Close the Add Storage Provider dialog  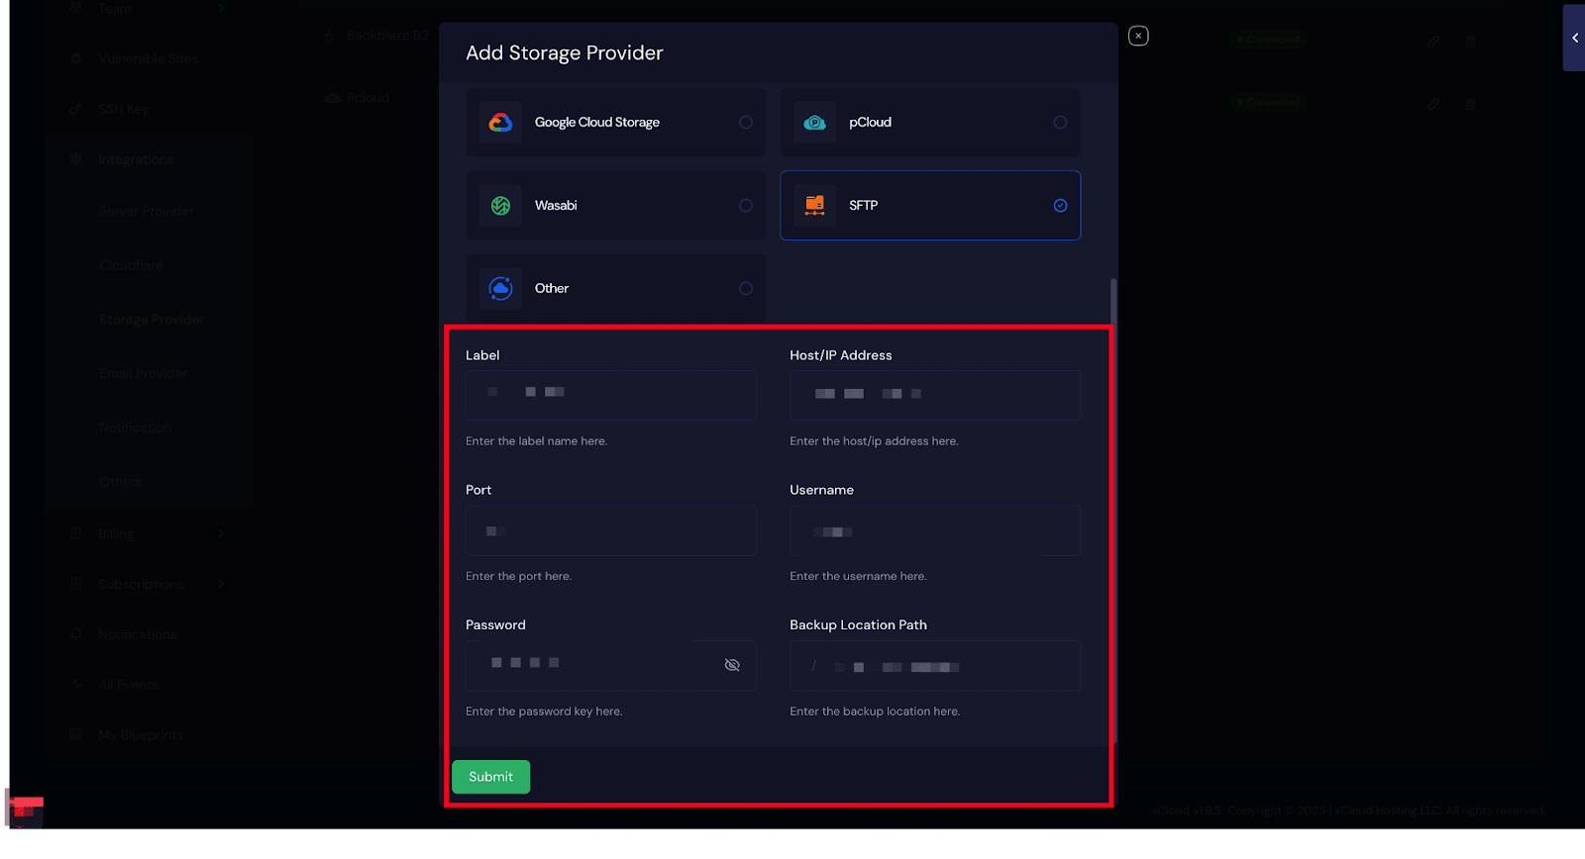pos(1138,35)
